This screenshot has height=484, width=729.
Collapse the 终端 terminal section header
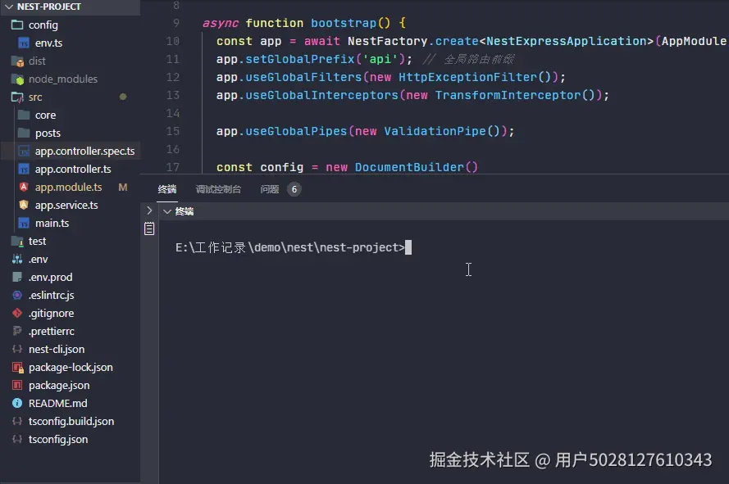click(167, 210)
